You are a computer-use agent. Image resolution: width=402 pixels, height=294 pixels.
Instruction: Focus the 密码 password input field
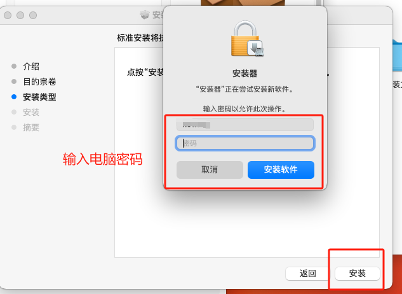(245, 143)
